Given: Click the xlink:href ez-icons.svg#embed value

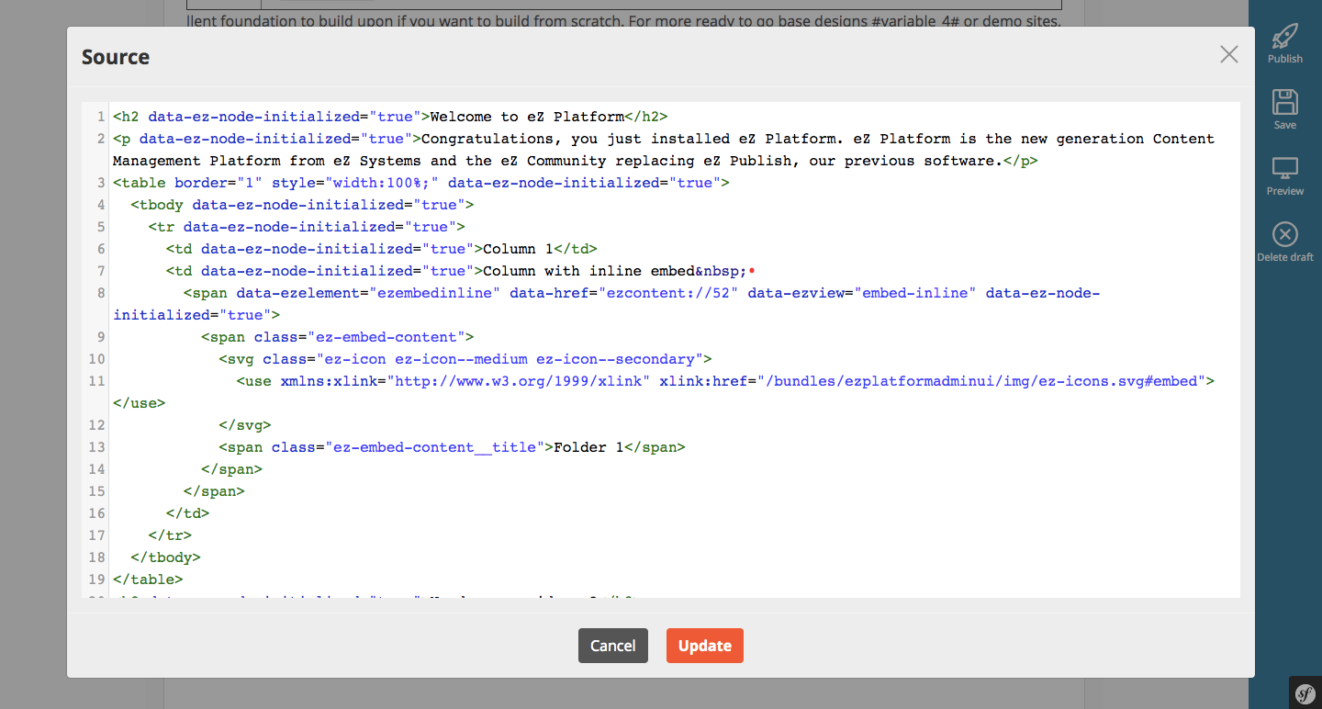Looking at the screenshot, I should click(x=980, y=381).
